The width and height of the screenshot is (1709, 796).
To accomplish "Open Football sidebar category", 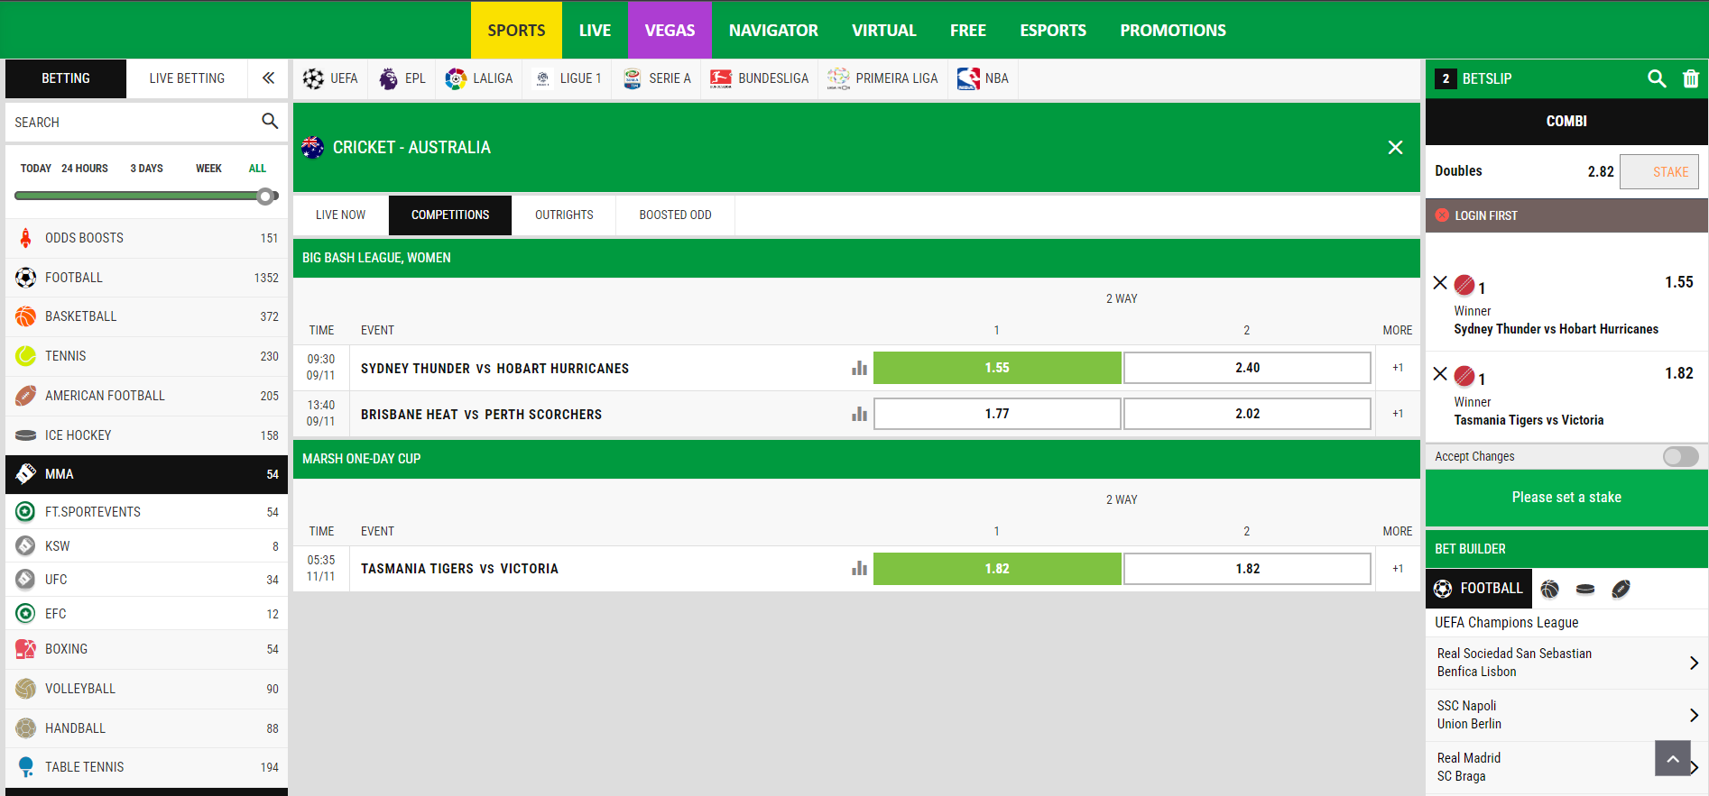I will 147,278.
